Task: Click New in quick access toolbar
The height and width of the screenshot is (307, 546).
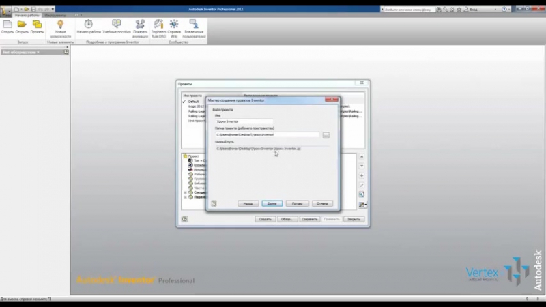Action: (16, 9)
